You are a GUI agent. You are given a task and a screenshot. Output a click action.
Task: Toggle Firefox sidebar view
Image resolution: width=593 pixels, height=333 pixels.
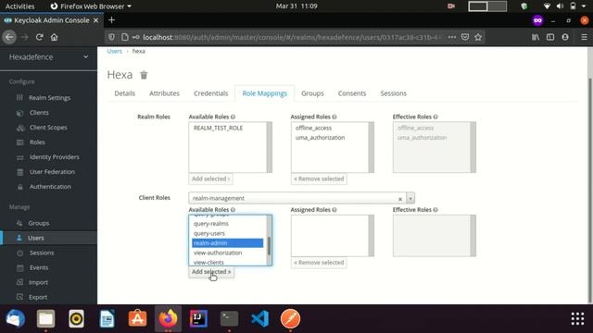pos(550,37)
